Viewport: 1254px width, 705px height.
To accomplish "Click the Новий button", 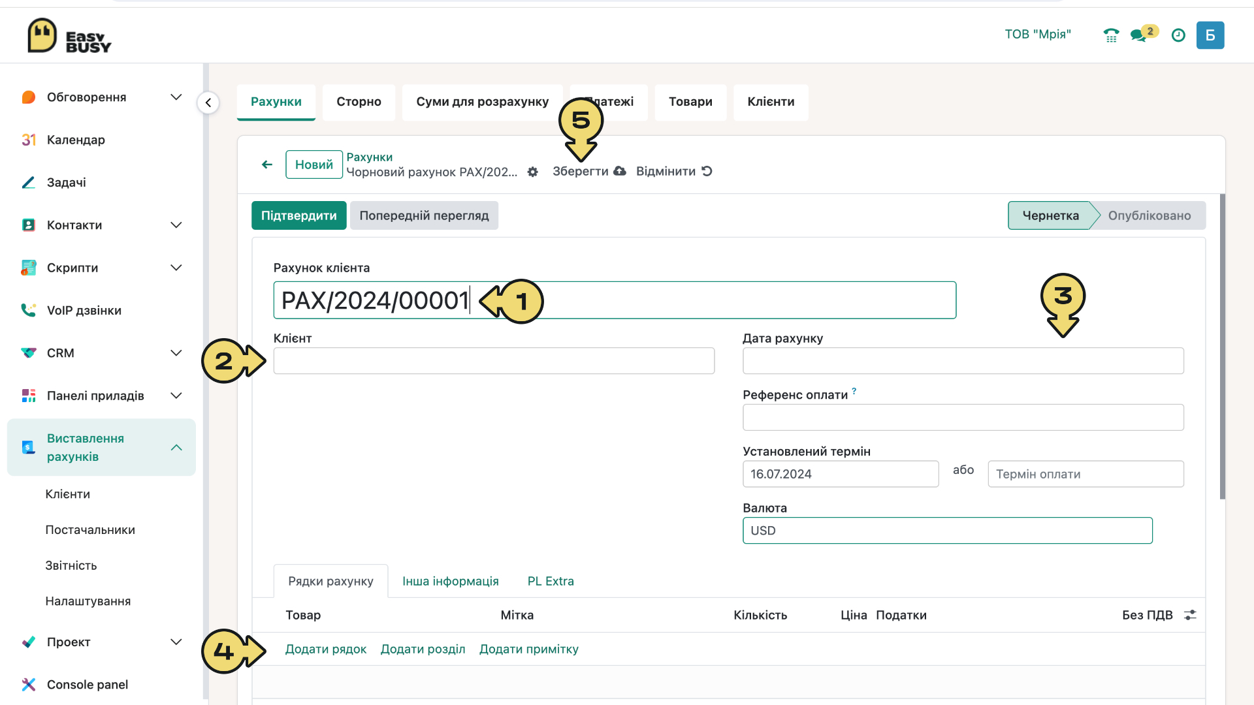I will pos(314,164).
